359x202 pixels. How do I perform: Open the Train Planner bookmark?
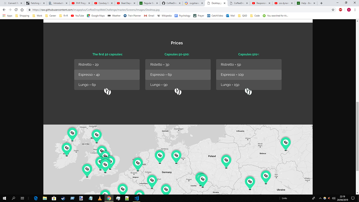pyautogui.click(x=133, y=15)
